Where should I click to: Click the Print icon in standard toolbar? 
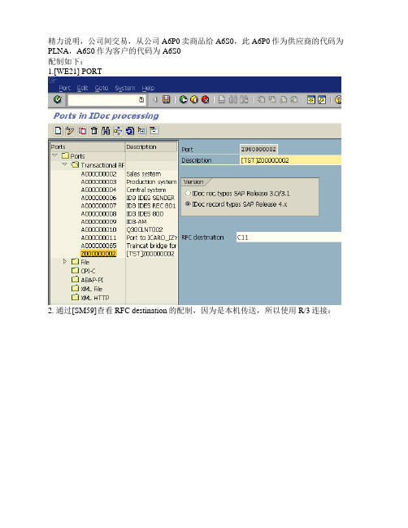[222, 100]
